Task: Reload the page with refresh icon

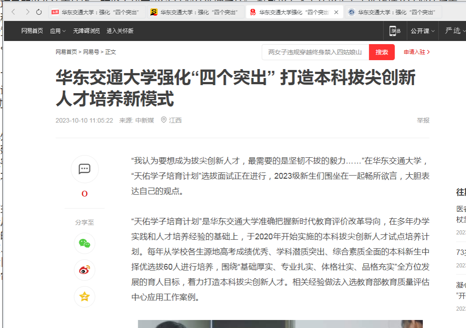Action: tap(39, 12)
